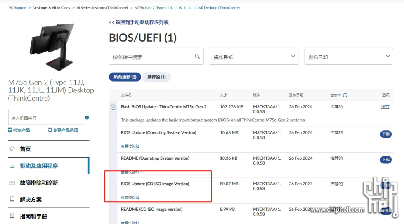
Task: Click the download icon beside 驱动及应用程序
Action: pyautogui.click(x=12, y=165)
